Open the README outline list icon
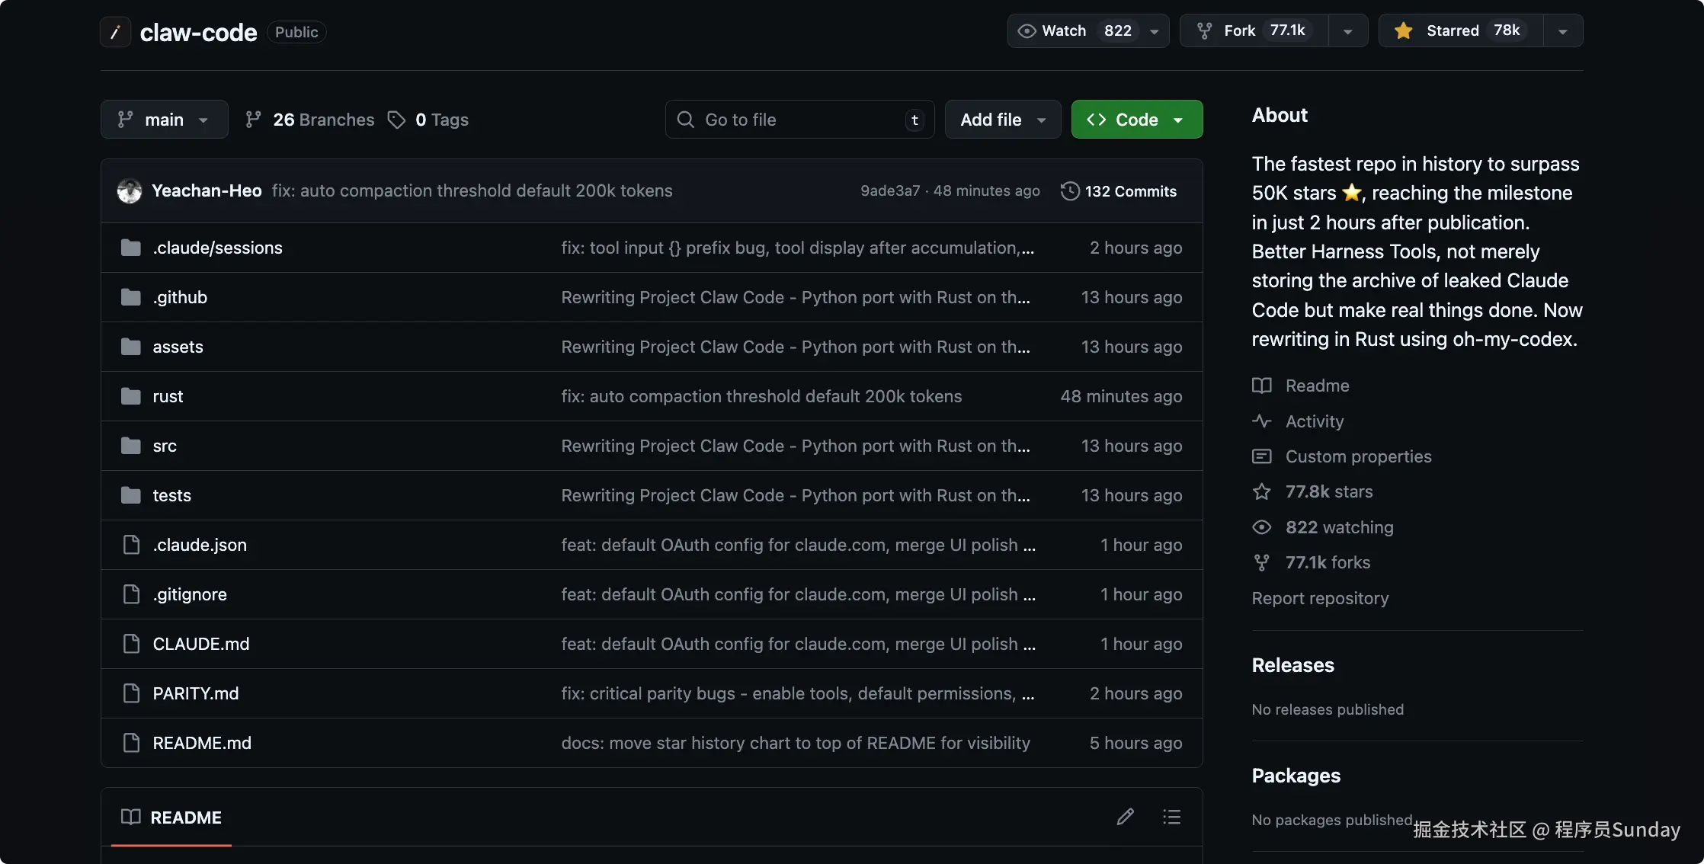This screenshot has height=864, width=1704. tap(1171, 817)
